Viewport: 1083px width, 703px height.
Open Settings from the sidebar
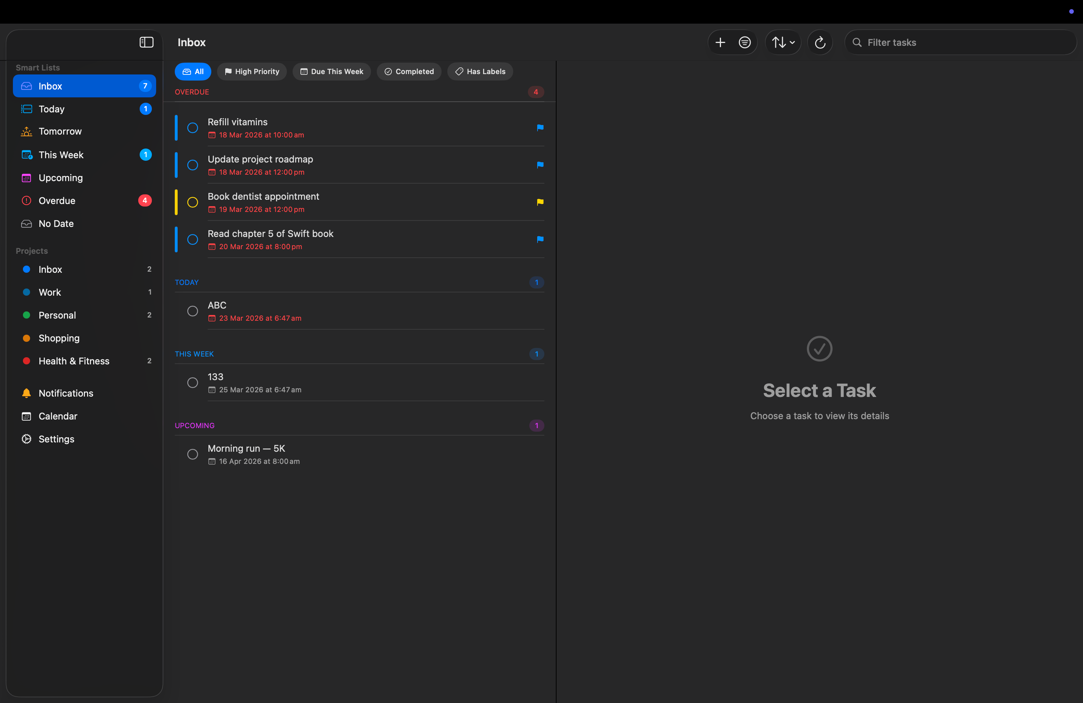(x=84, y=439)
